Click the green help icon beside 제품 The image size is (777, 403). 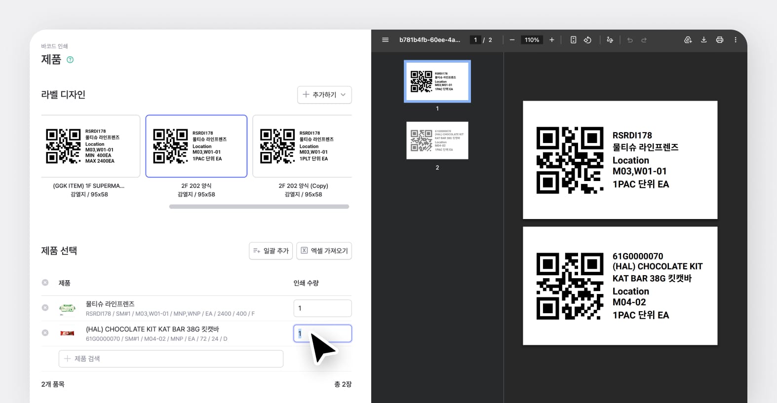[x=70, y=60]
